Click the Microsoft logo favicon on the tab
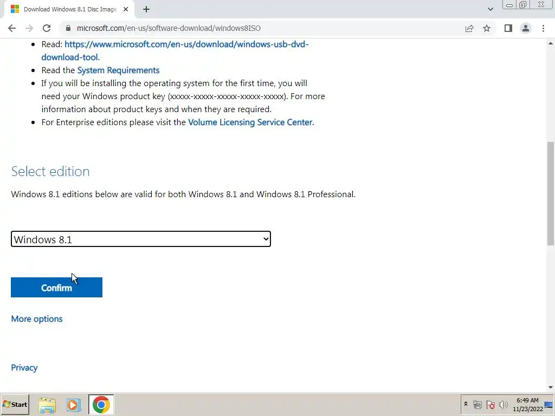This screenshot has height=416, width=555. 15,9
